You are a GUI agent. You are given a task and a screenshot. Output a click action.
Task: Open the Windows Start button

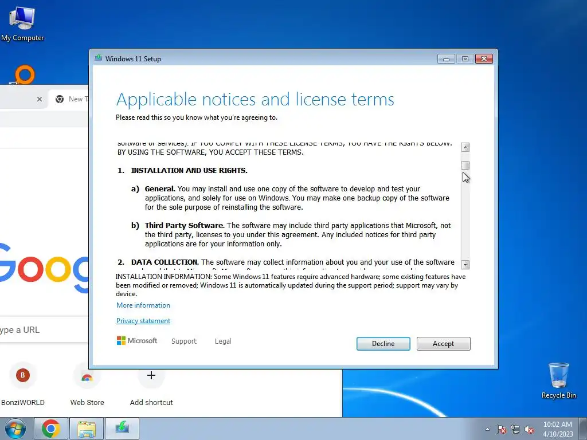[x=15, y=429]
